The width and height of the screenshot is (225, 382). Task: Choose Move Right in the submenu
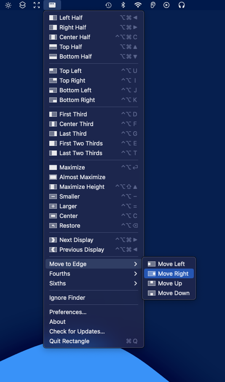tap(169, 274)
